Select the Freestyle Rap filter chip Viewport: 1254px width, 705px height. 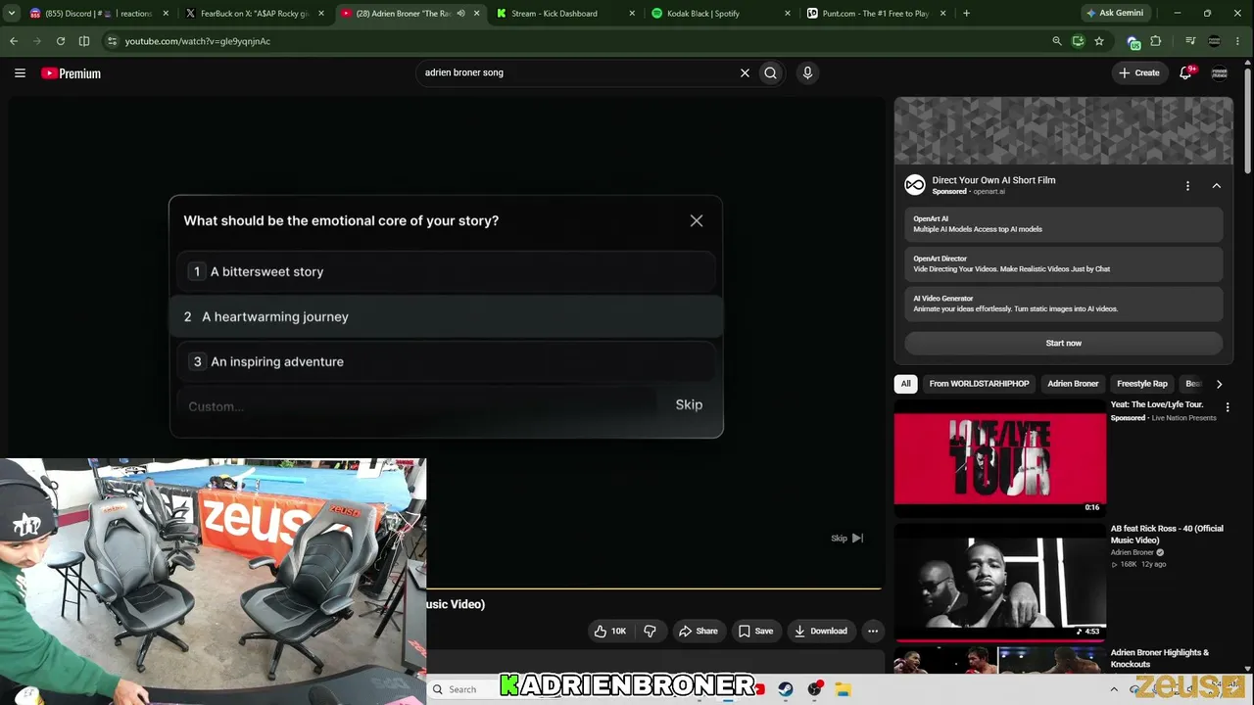(1142, 384)
